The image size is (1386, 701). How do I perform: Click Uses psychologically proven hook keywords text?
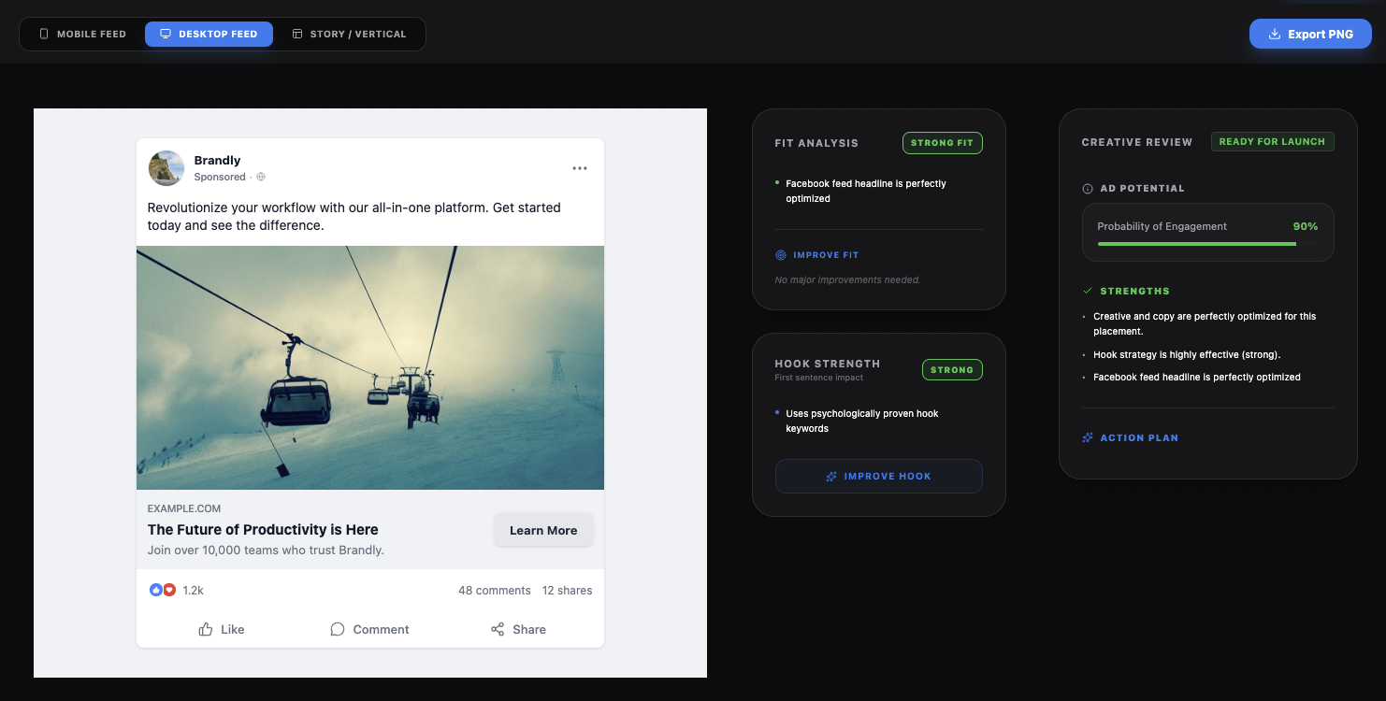tap(861, 421)
